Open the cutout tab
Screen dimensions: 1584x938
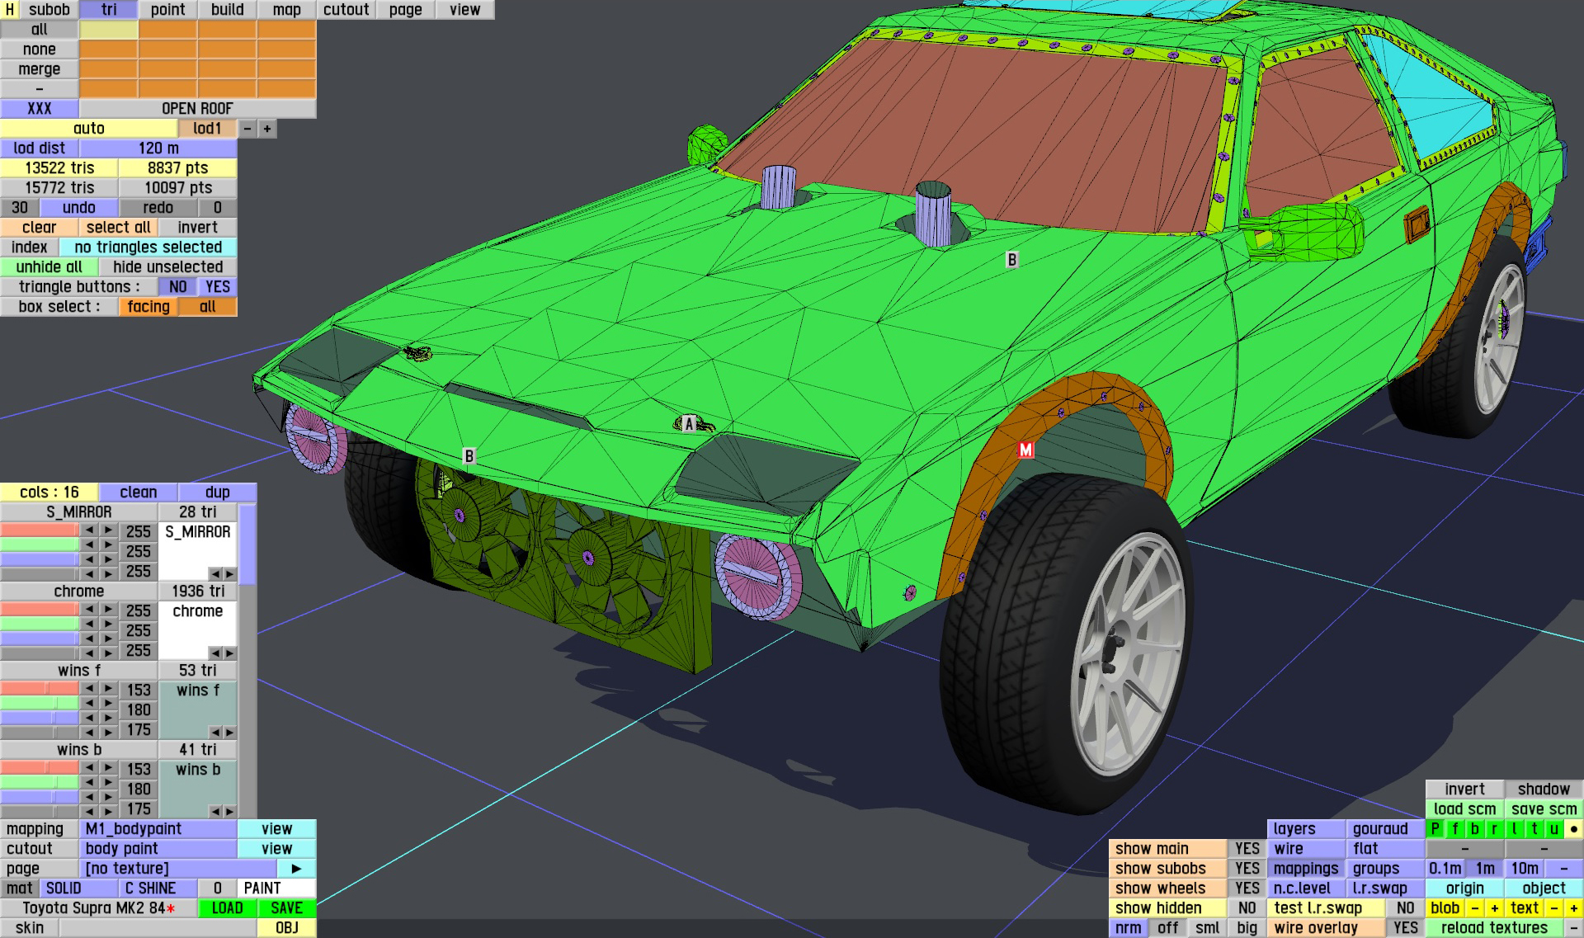coord(346,10)
